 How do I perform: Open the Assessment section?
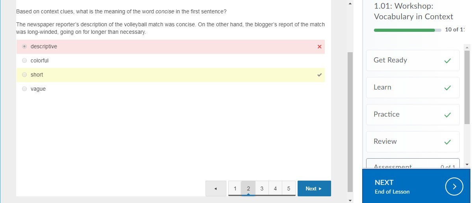tap(413, 163)
